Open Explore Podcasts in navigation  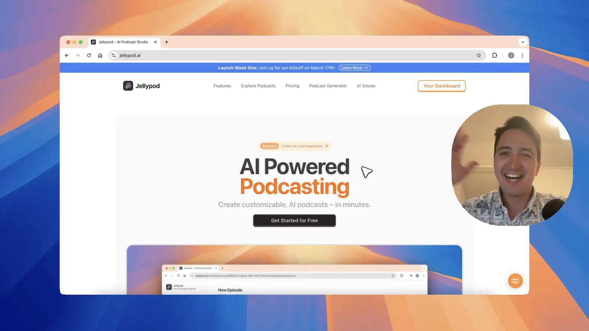[258, 86]
